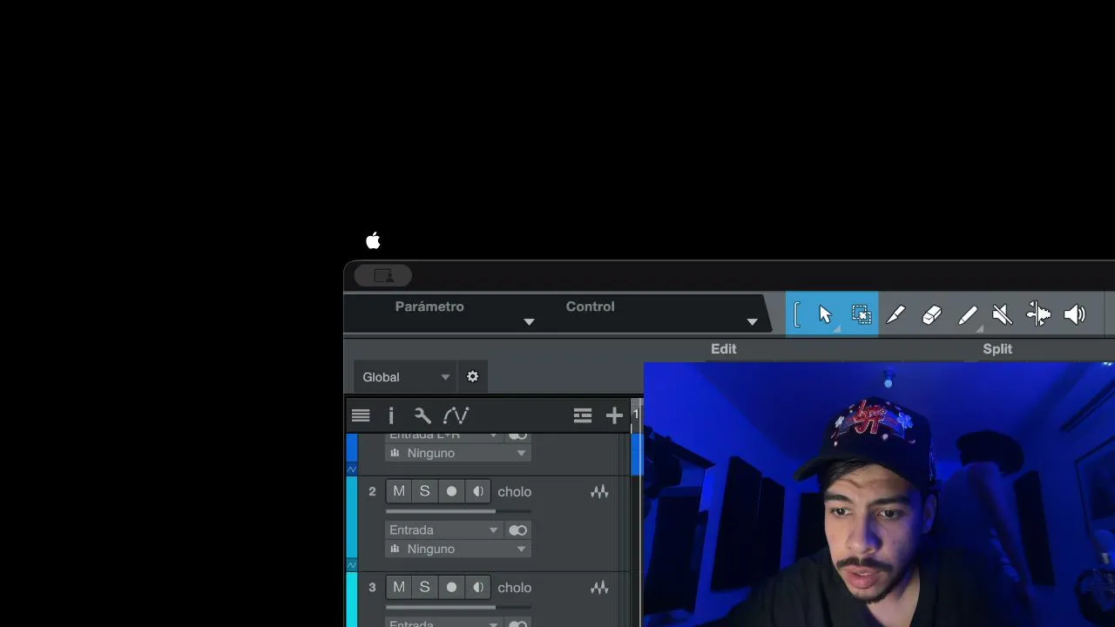Click the waveform icon on track 3
The width and height of the screenshot is (1115, 627).
pos(599,588)
